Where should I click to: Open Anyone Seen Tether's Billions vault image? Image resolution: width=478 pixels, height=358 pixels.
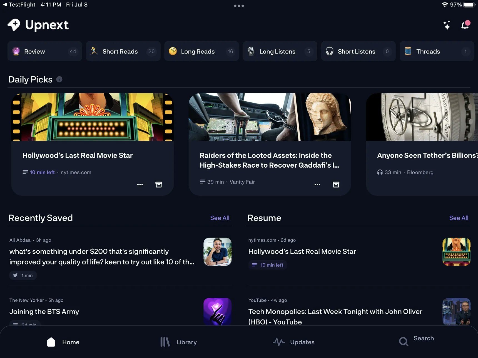pos(422,117)
